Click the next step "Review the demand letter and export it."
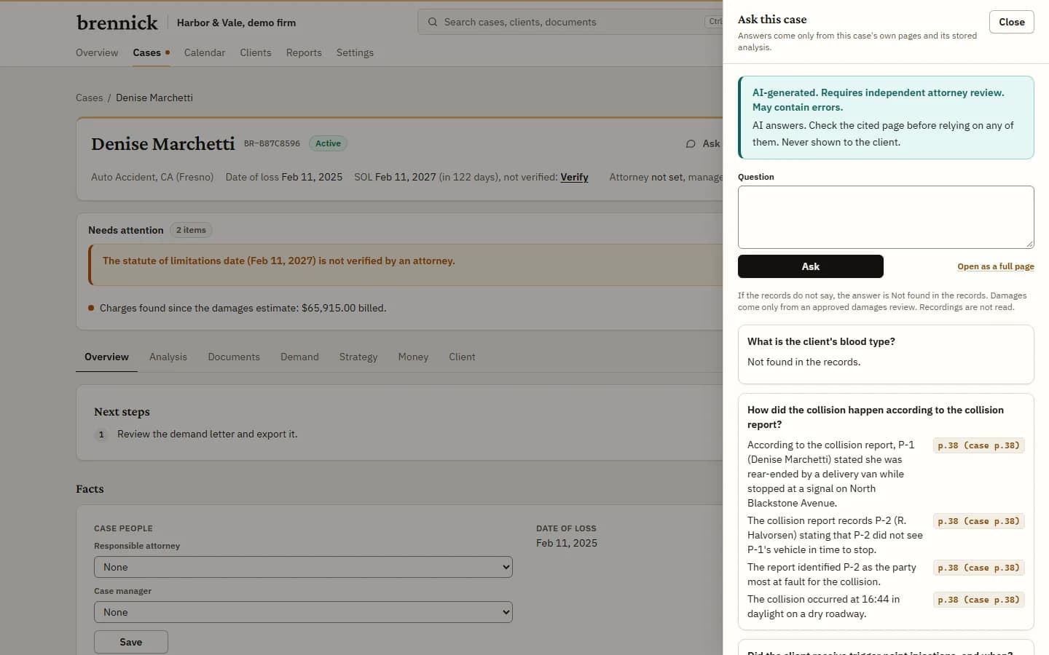 [x=208, y=434]
